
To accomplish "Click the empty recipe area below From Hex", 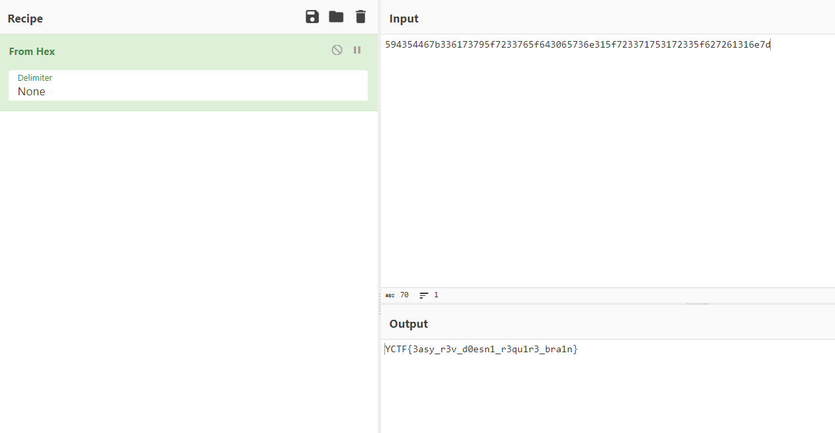I will tap(189, 265).
